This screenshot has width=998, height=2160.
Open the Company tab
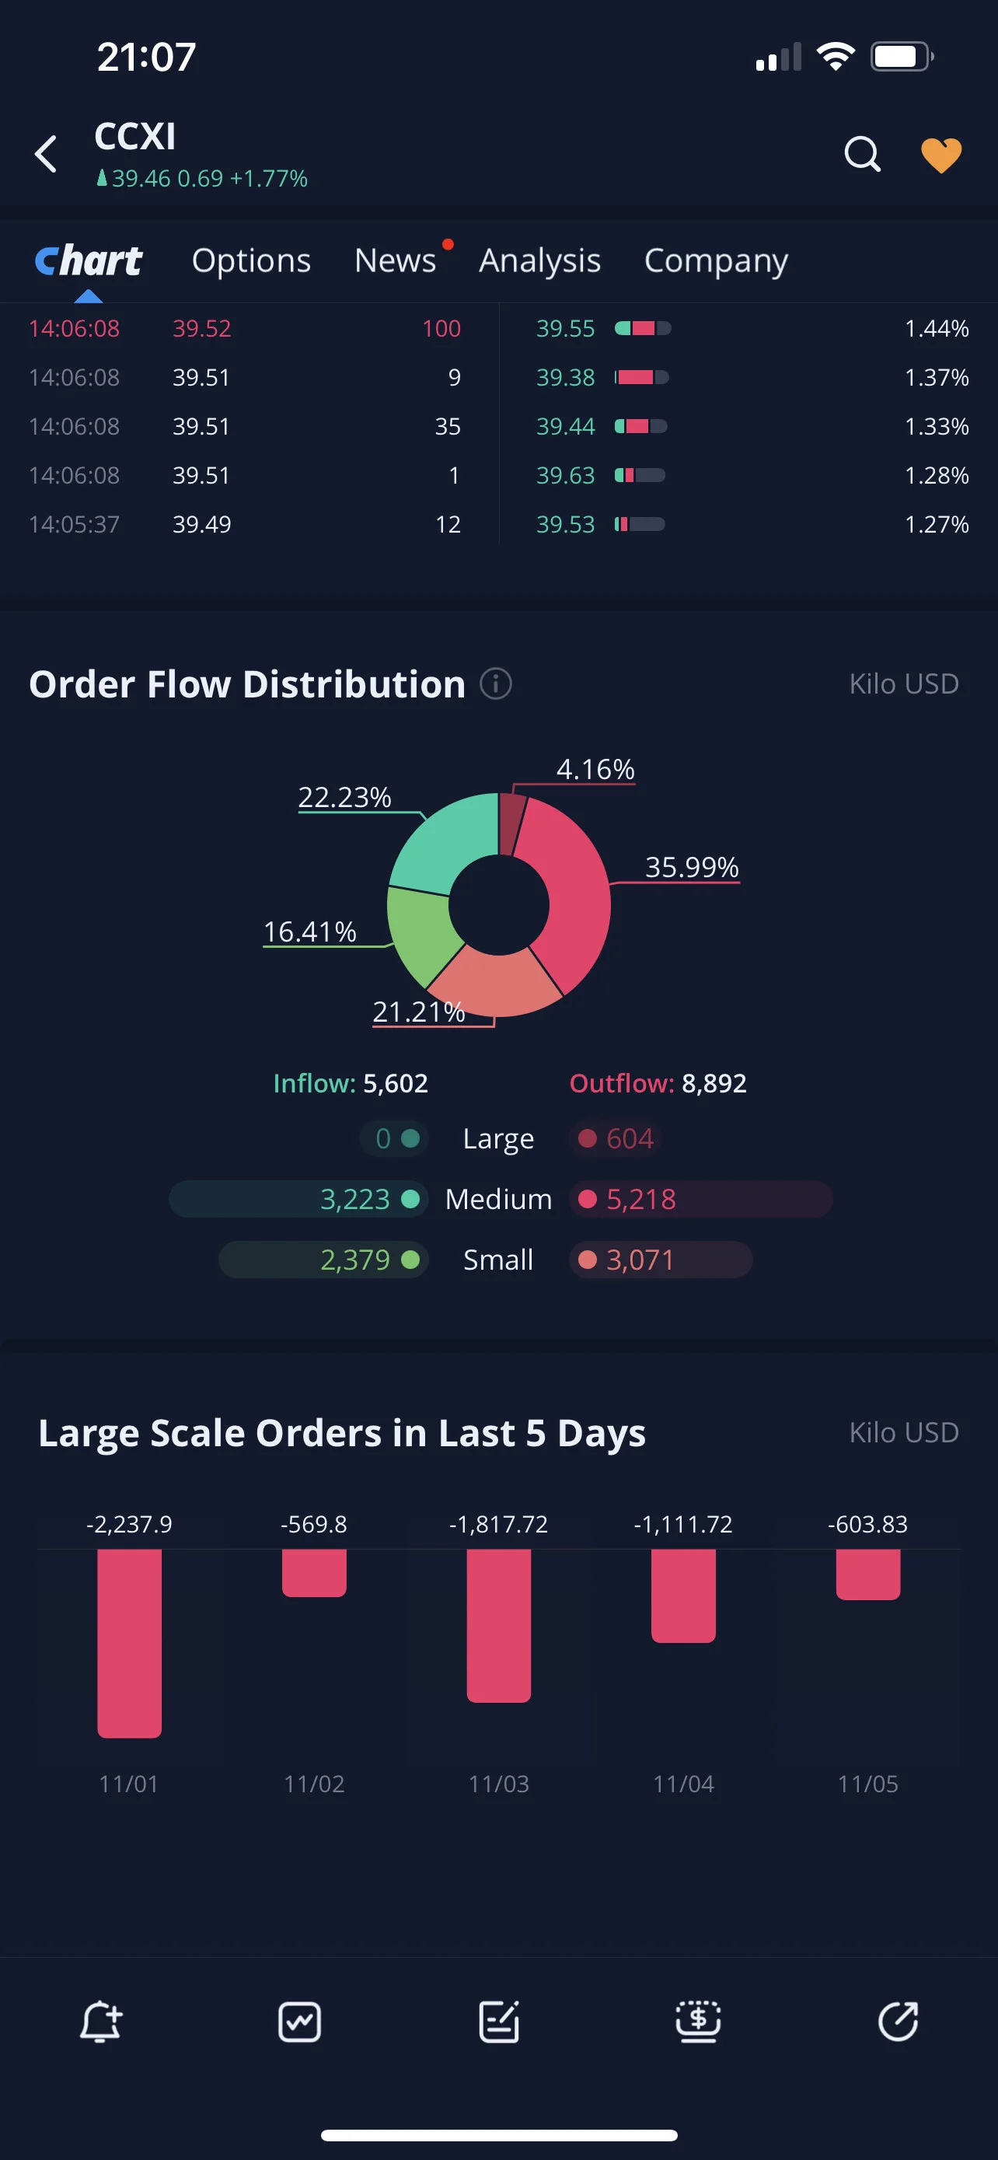[x=716, y=260]
